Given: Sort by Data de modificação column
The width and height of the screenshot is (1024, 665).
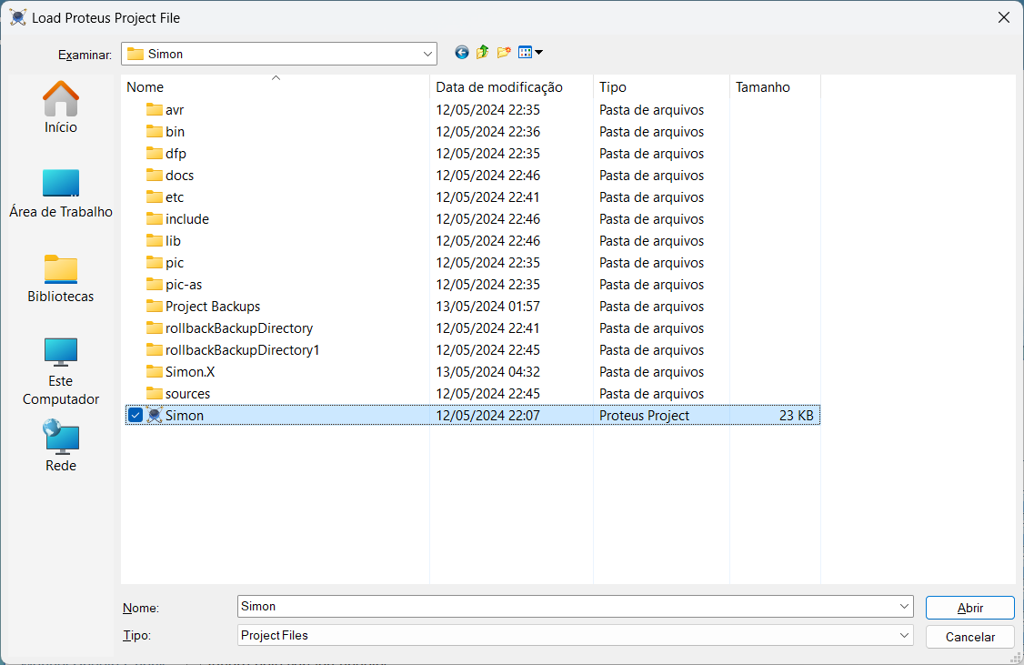Looking at the screenshot, I should click(511, 87).
